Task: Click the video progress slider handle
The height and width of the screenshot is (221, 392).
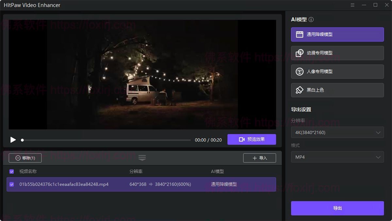Action: pos(22,140)
